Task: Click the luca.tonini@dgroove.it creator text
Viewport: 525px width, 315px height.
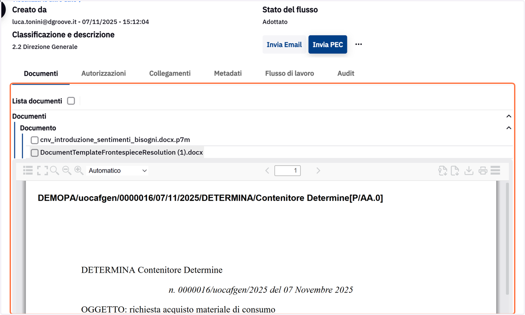Action: (x=43, y=22)
